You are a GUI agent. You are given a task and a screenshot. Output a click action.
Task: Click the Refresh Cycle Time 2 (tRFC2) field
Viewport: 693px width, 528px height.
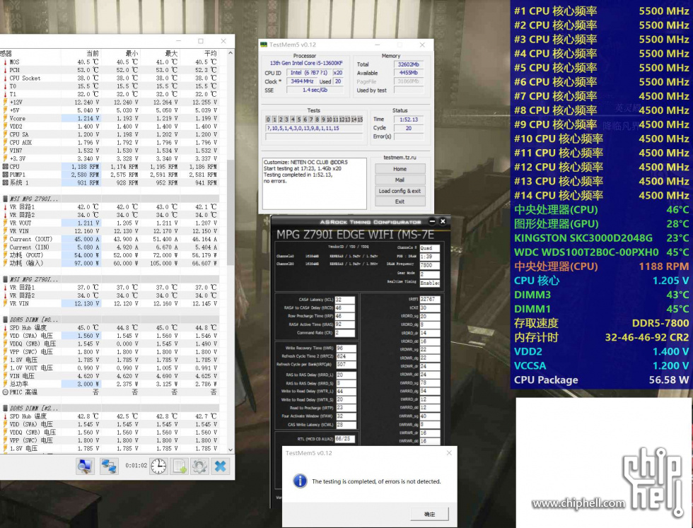[x=346, y=356]
